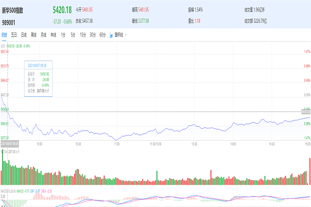
Task: Click the index code 989001
Action: tap(9, 23)
